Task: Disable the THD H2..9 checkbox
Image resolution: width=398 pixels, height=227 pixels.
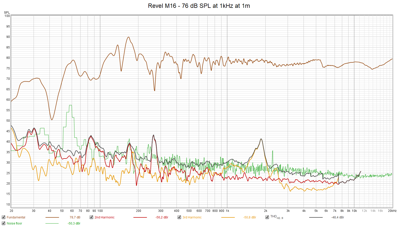Action: click(267, 217)
